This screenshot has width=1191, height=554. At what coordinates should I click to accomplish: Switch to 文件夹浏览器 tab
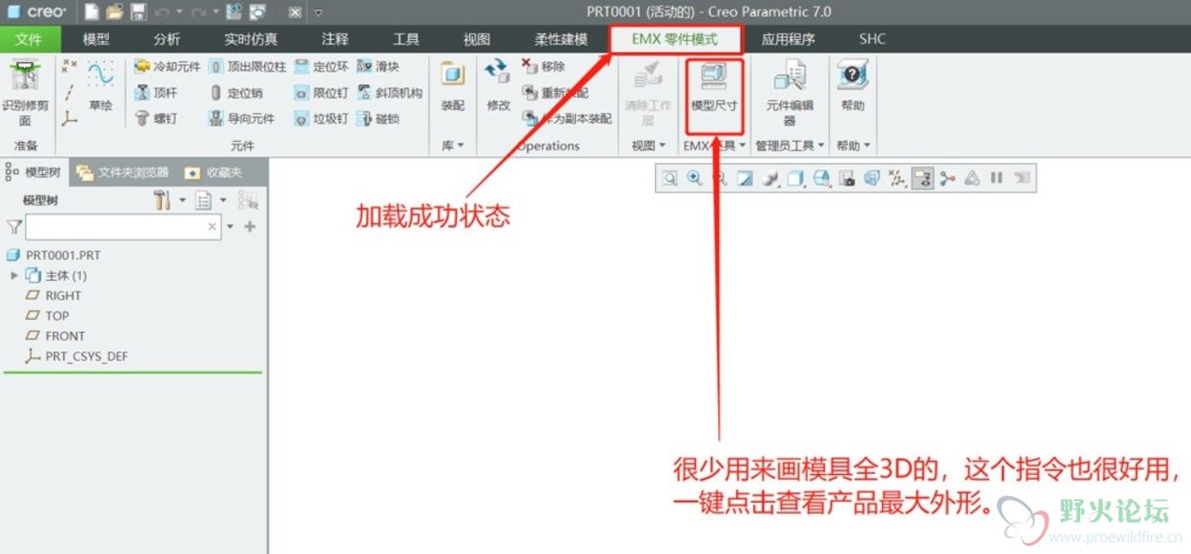[124, 172]
